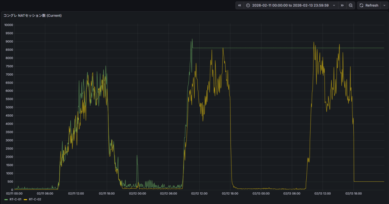This screenshot has width=389, height=204.
Task: Click the 10000 y-axis label
Action: (8, 25)
